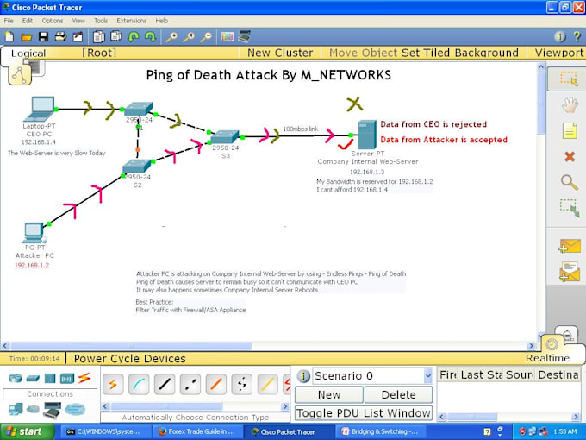This screenshot has width=586, height=440.
Task: Select the Wireless Devices category
Action: [67, 378]
